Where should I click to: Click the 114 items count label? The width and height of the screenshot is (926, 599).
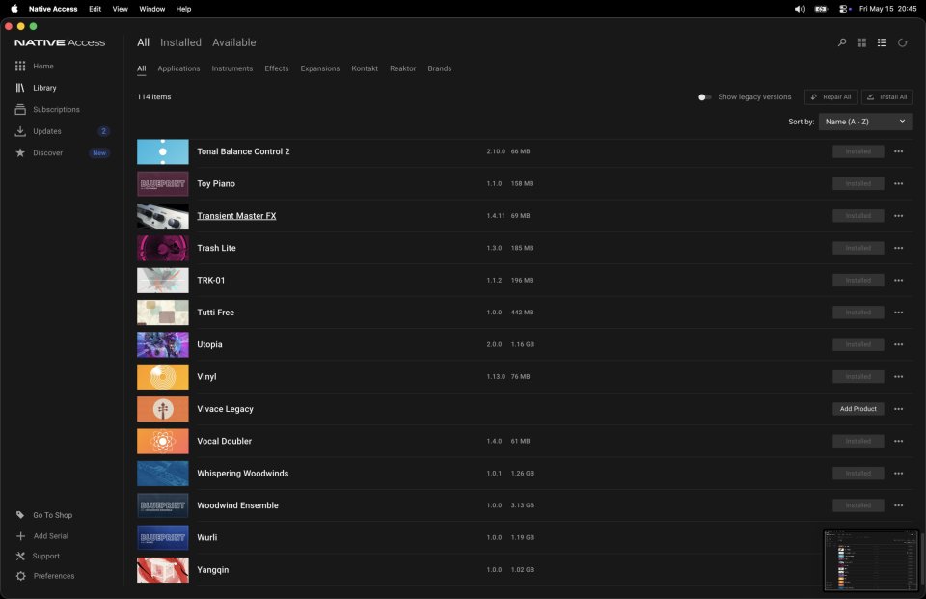pyautogui.click(x=153, y=96)
